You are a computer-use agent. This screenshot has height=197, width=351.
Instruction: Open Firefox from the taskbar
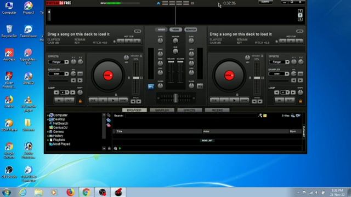[70, 192]
